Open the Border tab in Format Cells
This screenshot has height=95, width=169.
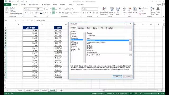click(x=95, y=28)
